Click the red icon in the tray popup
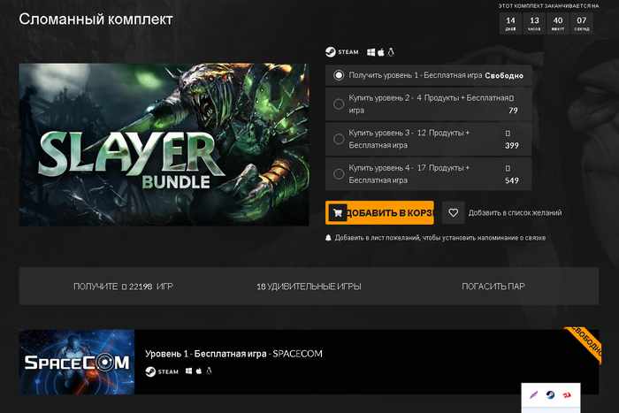This screenshot has width=619, height=413. click(567, 396)
